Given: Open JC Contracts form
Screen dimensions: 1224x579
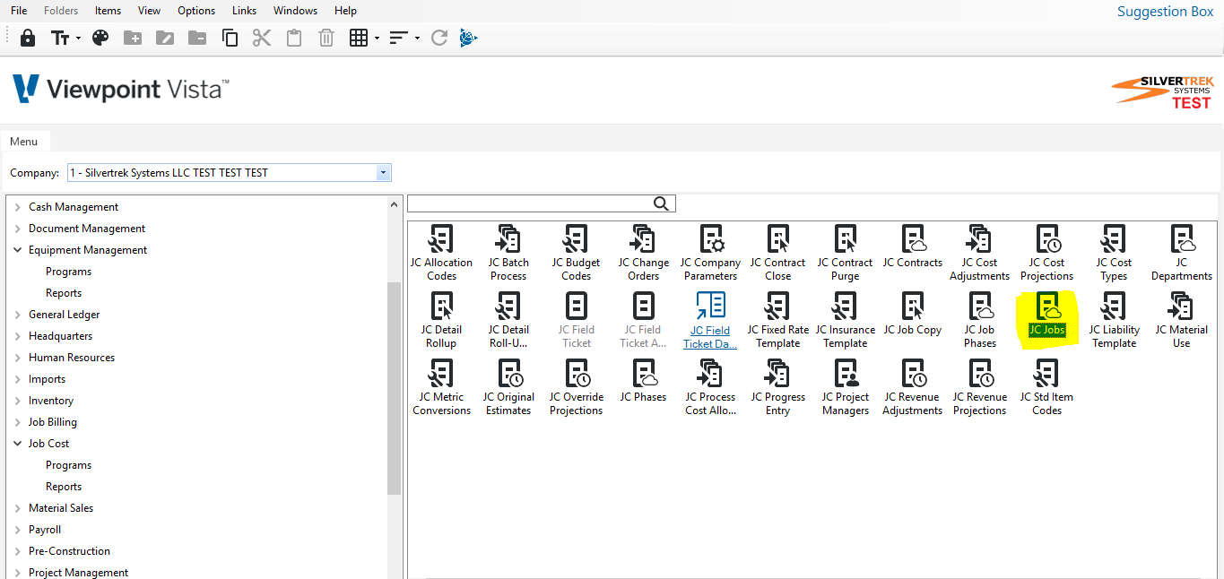Looking at the screenshot, I should pos(912,246).
